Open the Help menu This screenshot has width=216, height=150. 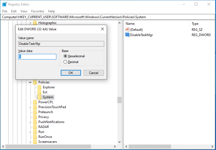[x=51, y=11]
